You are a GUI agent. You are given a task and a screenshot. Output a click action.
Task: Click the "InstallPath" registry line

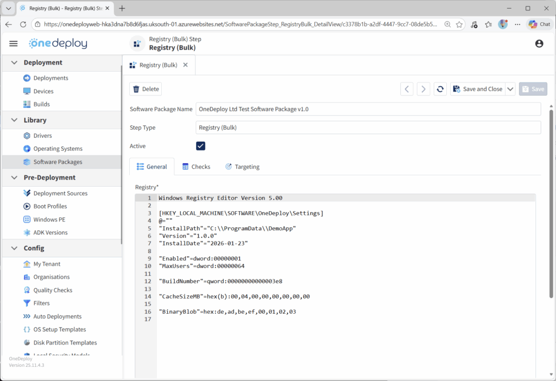click(x=228, y=228)
